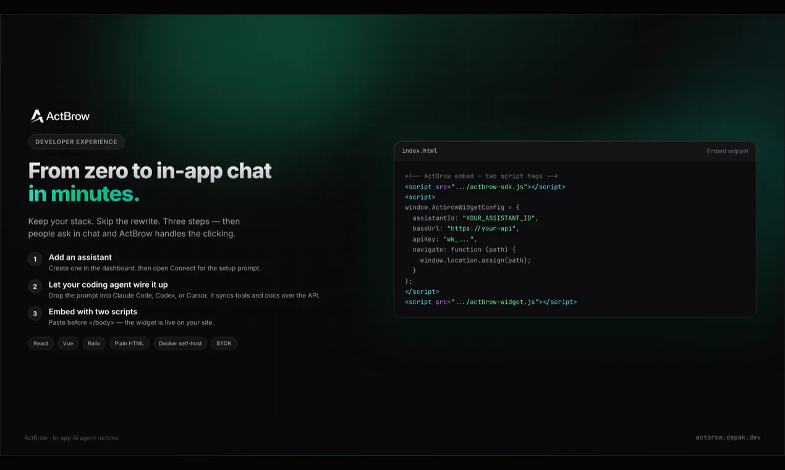The image size is (785, 470).
Task: Click the navigate function code line
Action: click(464, 250)
